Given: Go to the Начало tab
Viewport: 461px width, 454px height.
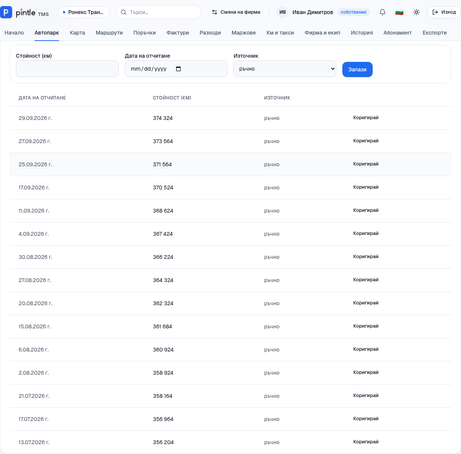Looking at the screenshot, I should [x=14, y=33].
